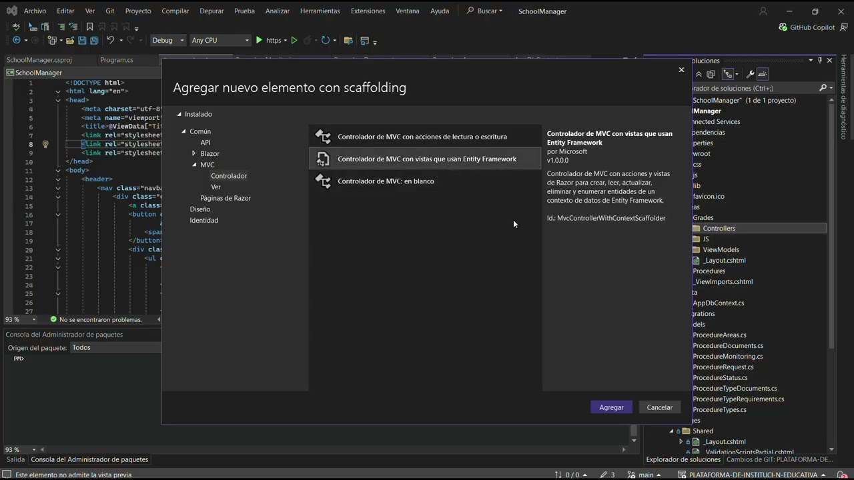Open Origen del paquete Todos dropdown

coord(115,347)
